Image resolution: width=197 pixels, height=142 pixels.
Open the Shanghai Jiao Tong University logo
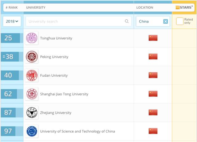click(x=32, y=94)
